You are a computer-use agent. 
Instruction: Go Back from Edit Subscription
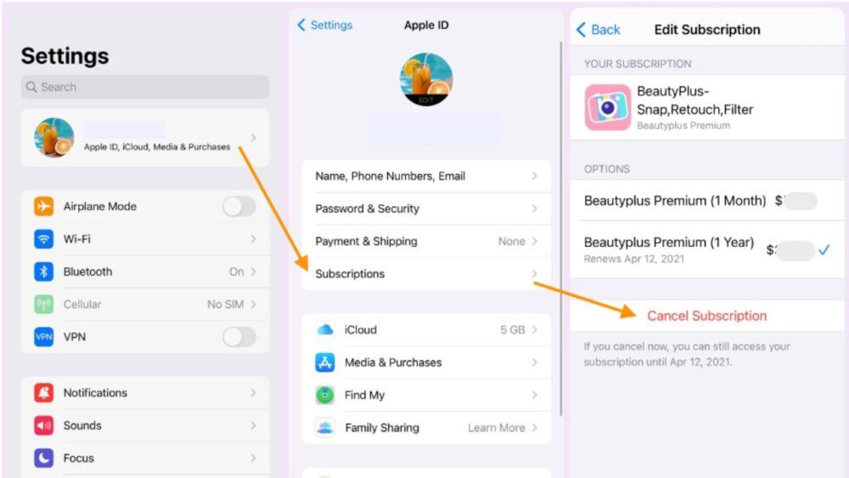(599, 30)
